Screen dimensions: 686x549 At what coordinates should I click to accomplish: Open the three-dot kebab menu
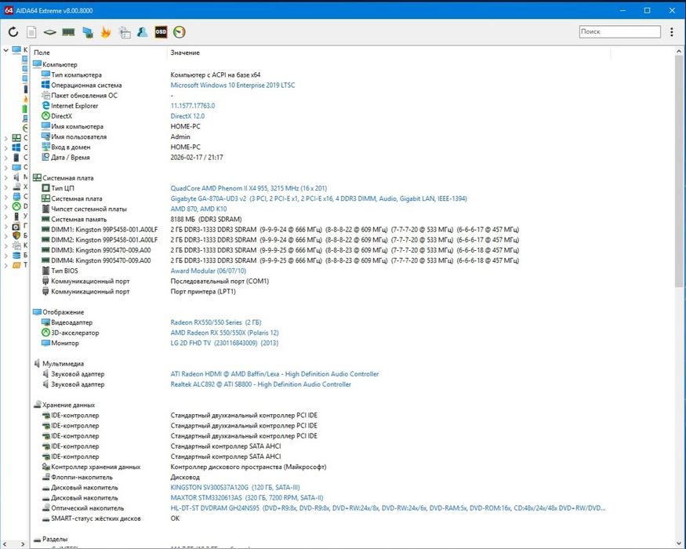(672, 31)
